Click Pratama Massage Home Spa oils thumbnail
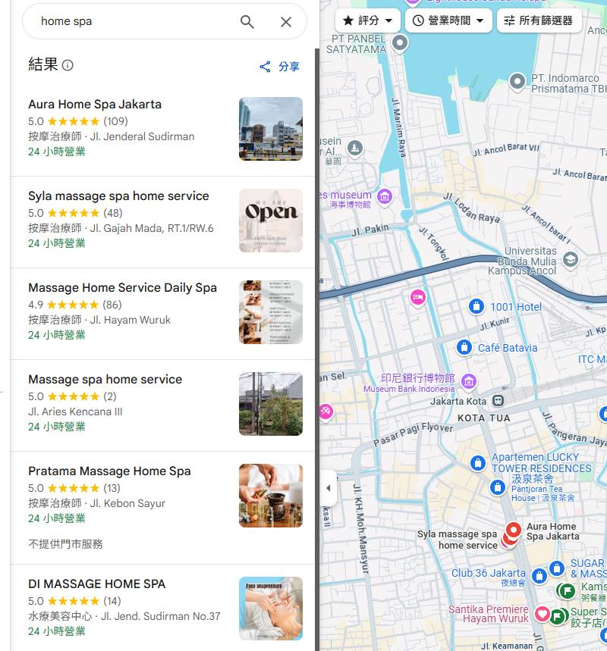Viewport: 607px width, 651px height. pyautogui.click(x=271, y=496)
